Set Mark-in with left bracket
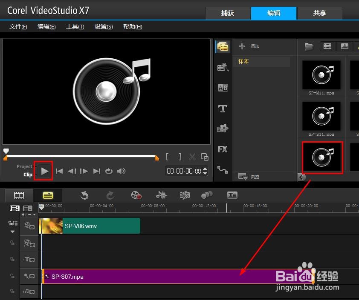 click(x=168, y=157)
